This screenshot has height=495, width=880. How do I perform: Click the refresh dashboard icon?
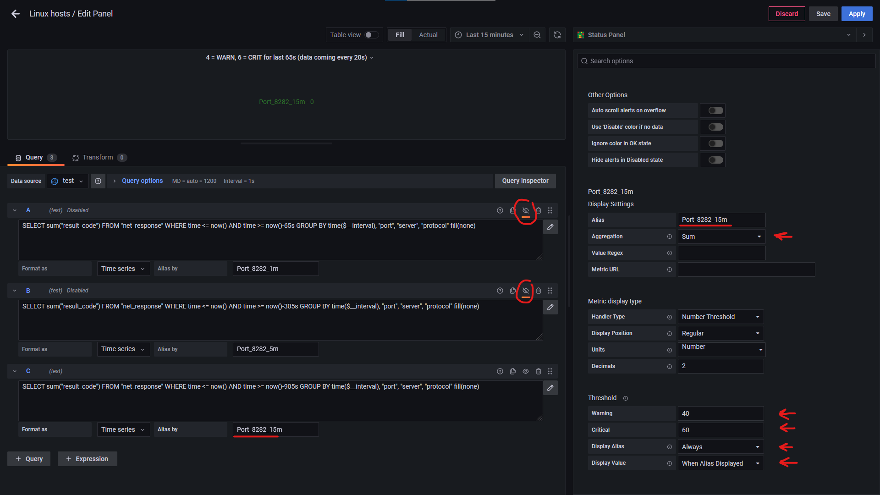point(557,35)
